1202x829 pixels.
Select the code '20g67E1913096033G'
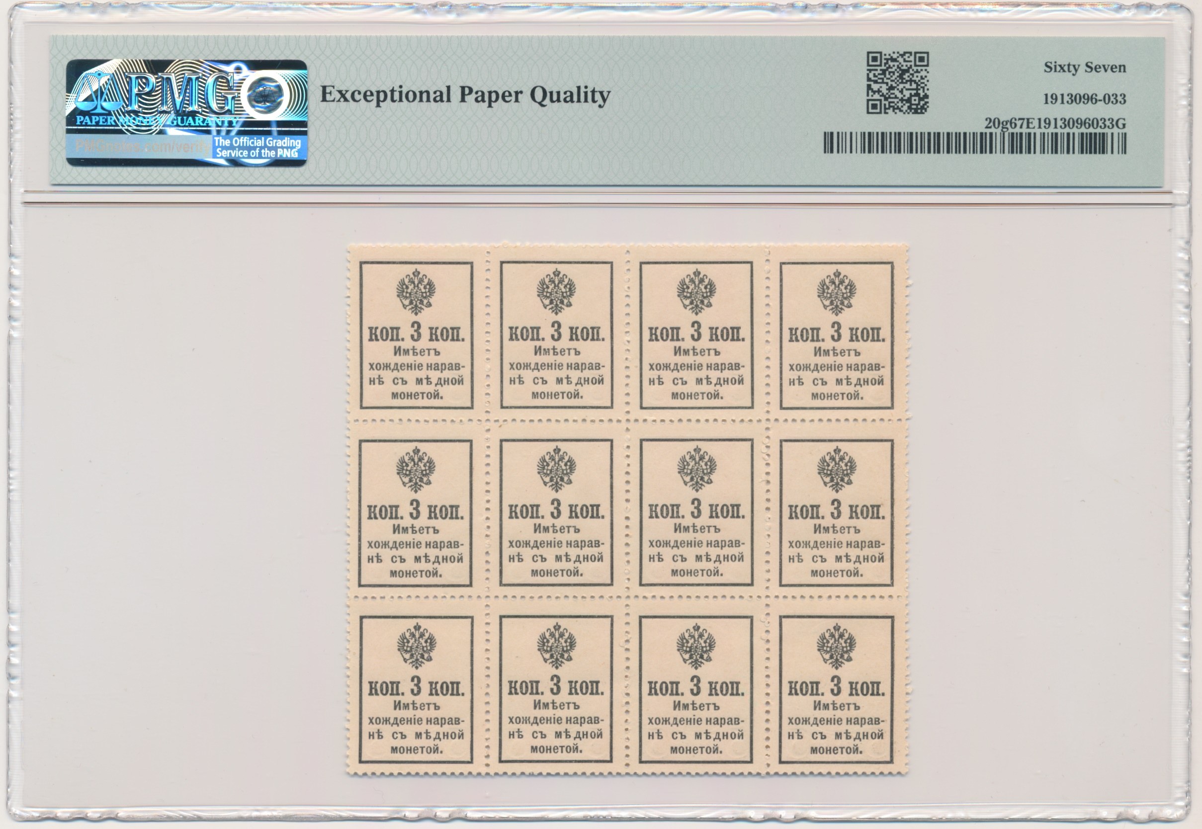1055,124
